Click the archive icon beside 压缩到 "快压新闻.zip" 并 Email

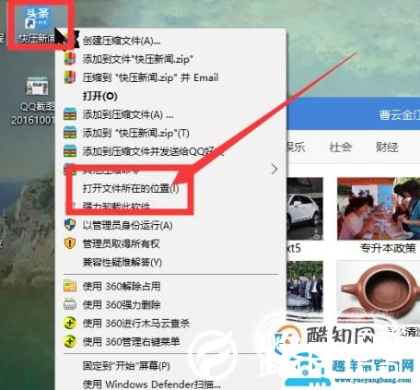pyautogui.click(x=70, y=77)
